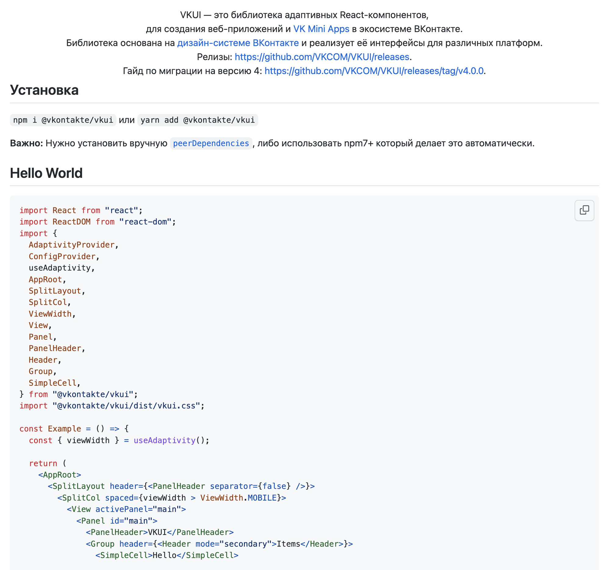
Task: Copy the Hello World code snippet
Action: [584, 210]
